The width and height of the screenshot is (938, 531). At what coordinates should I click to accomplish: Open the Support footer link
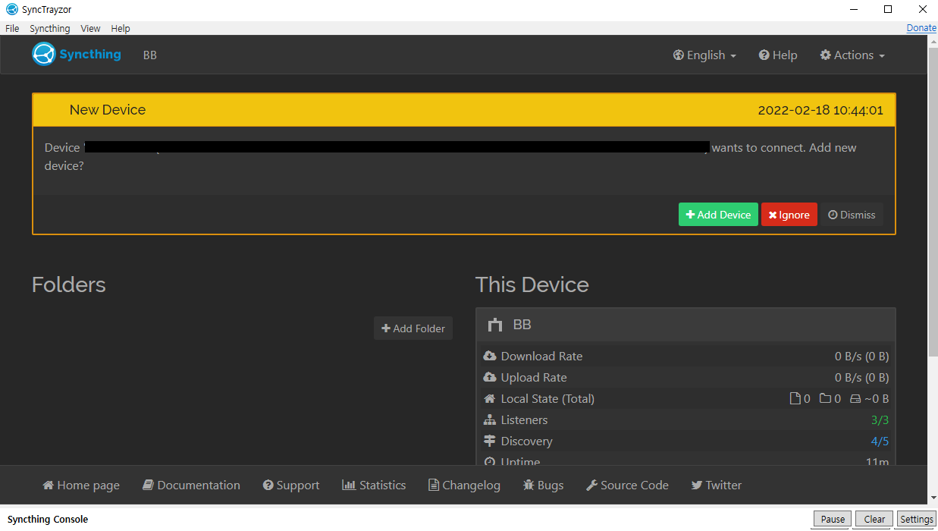tap(291, 485)
